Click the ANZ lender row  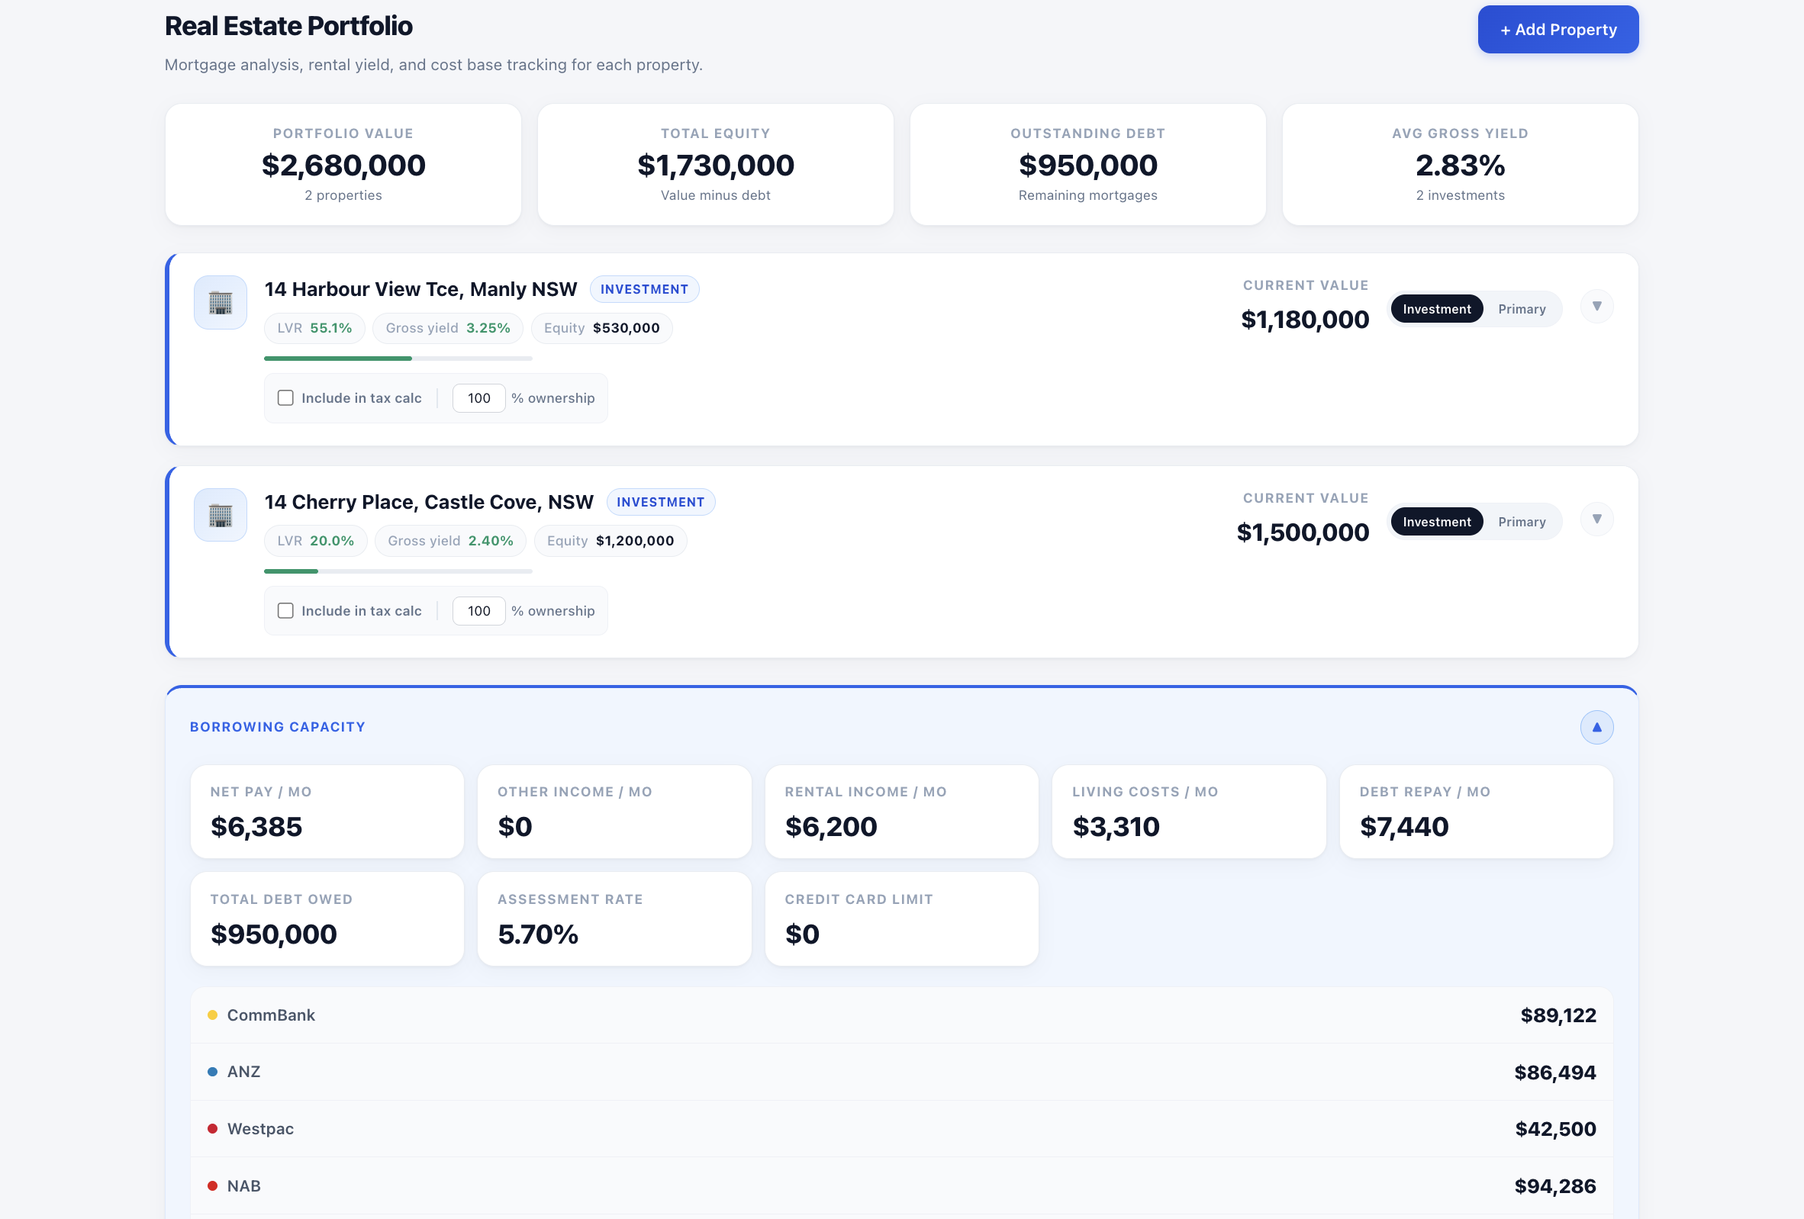[x=901, y=1072]
